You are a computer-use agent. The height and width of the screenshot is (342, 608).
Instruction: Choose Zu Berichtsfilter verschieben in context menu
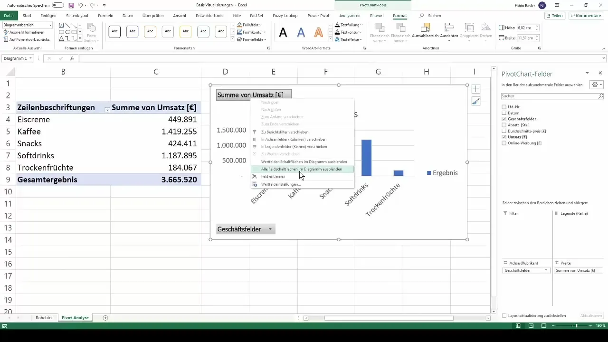pyautogui.click(x=285, y=132)
